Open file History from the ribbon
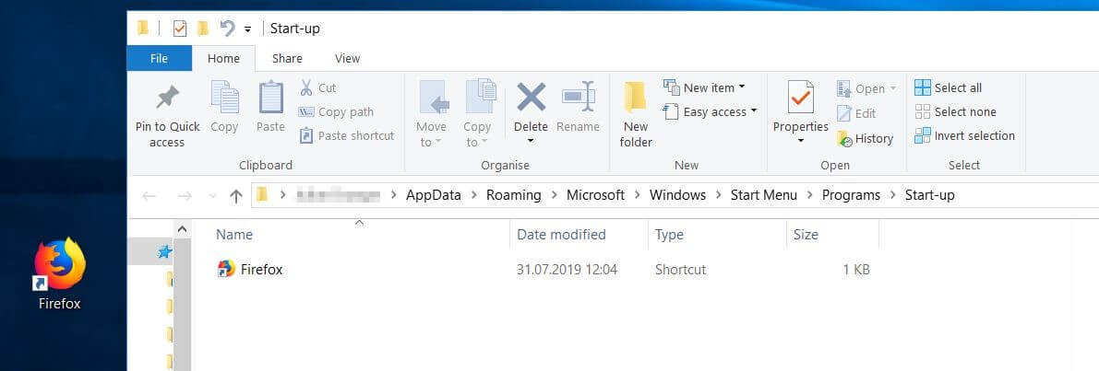This screenshot has height=371, width=1099. (865, 138)
